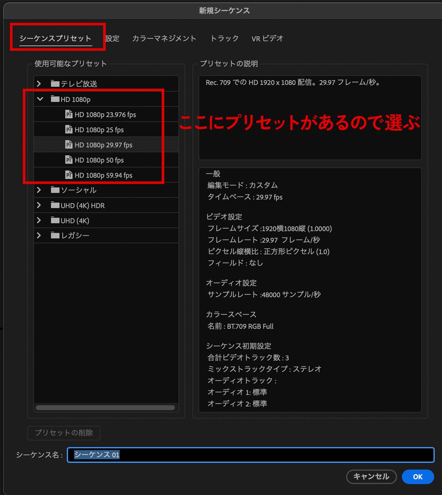This screenshot has width=442, height=495.
Task: Select the UHD (4K) HDR folder icon
Action: click(x=55, y=205)
